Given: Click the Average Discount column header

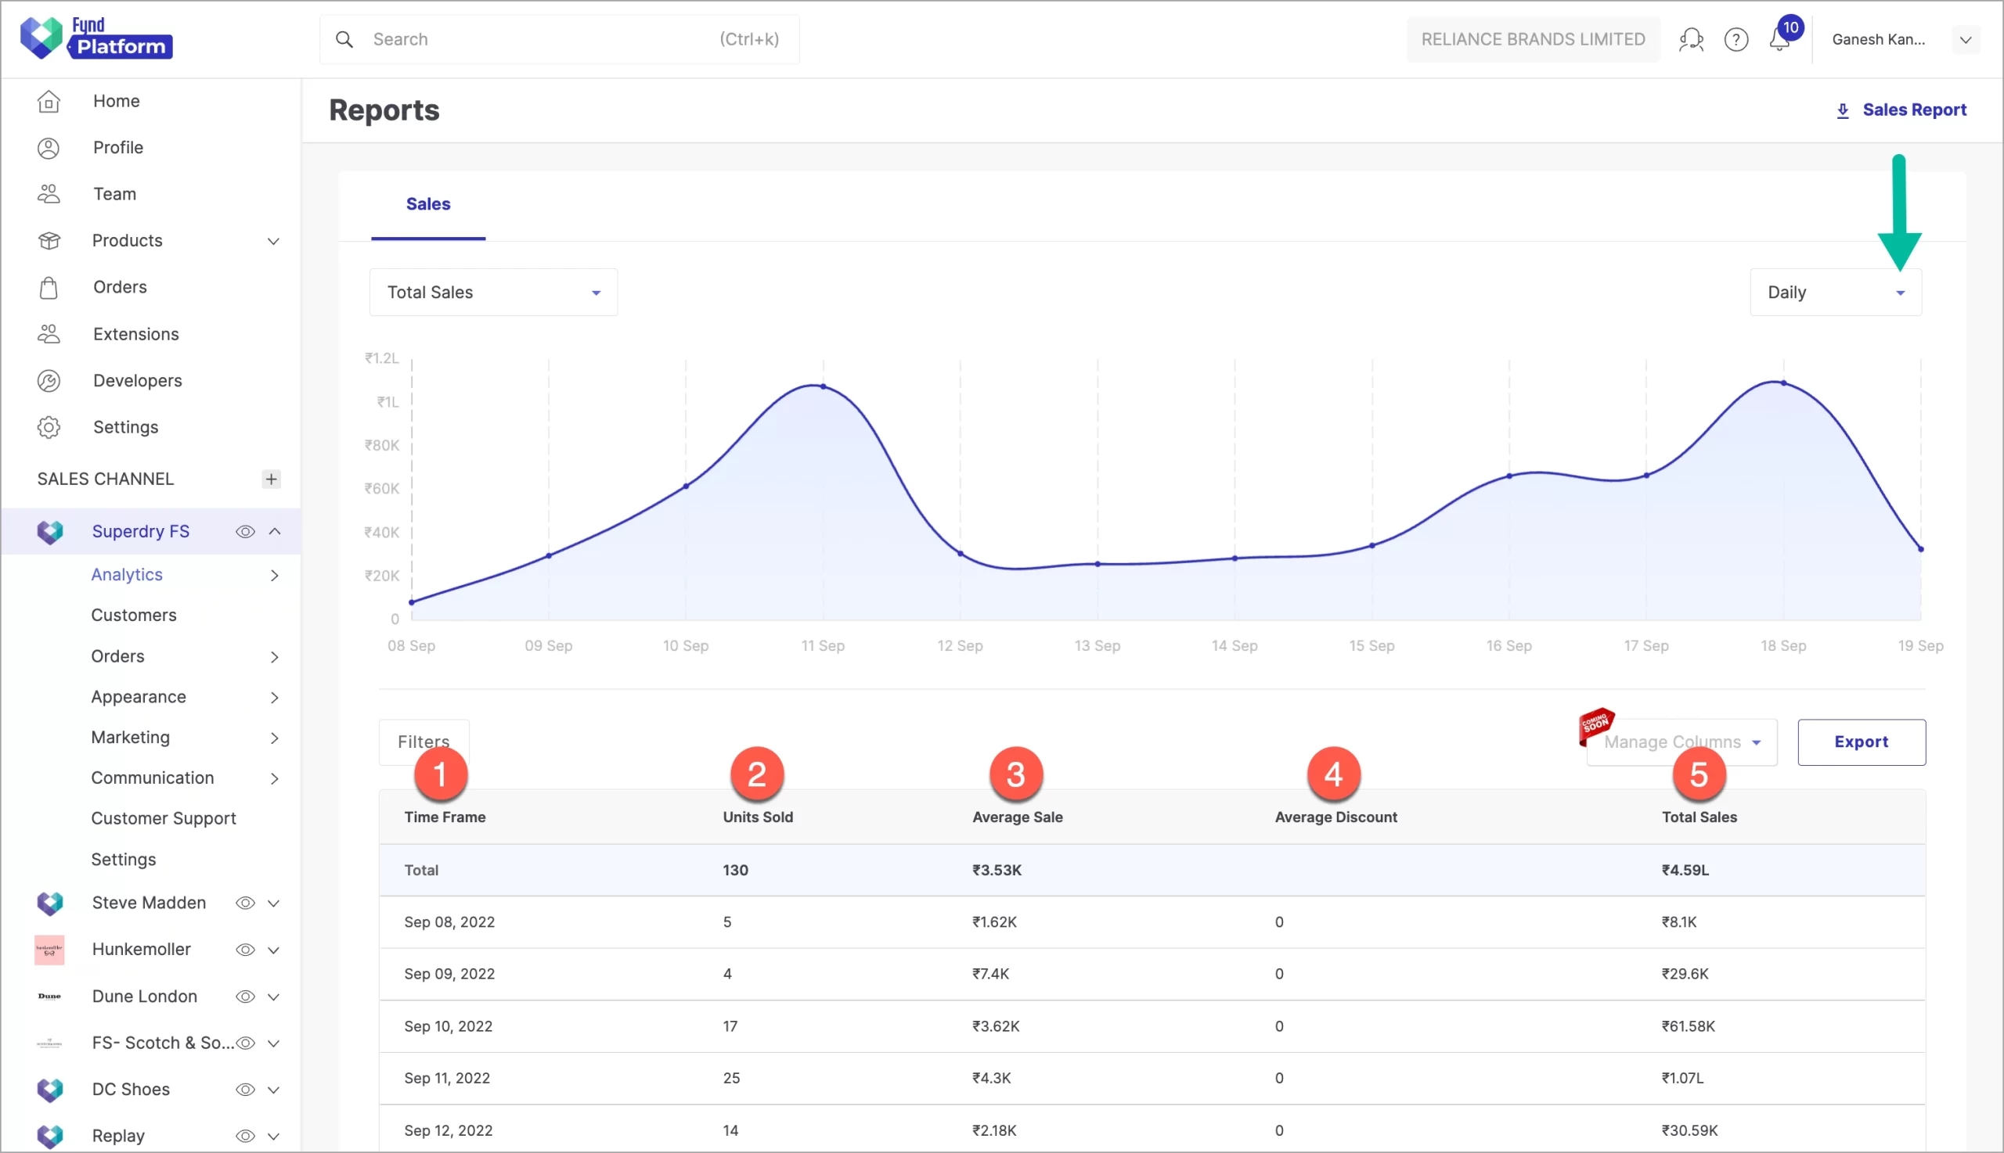Looking at the screenshot, I should tap(1335, 817).
